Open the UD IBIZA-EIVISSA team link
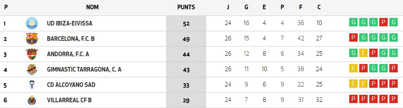 click(70, 23)
